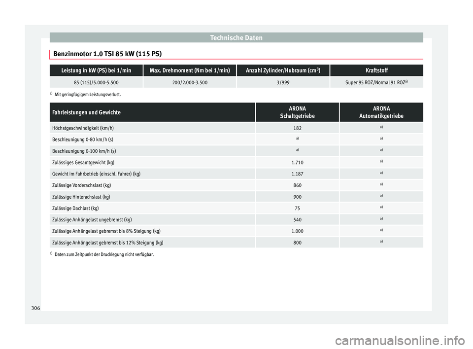Select the cylinder value "3/999"

tap(283, 82)
